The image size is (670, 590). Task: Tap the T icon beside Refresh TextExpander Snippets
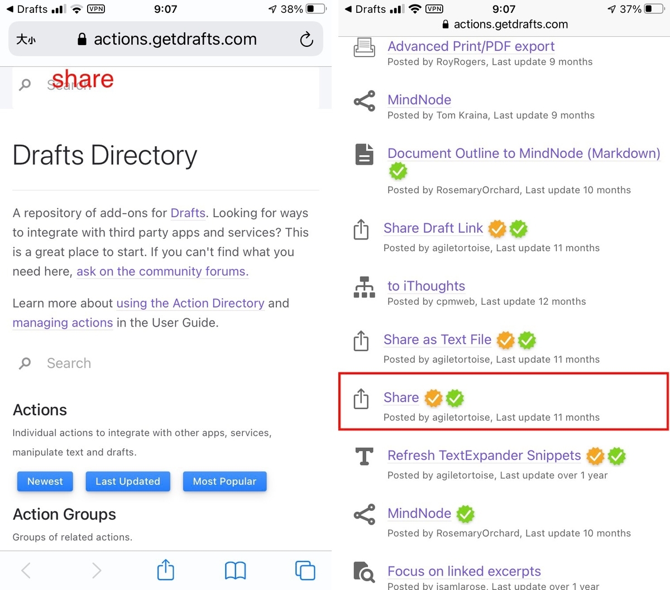pyautogui.click(x=365, y=456)
